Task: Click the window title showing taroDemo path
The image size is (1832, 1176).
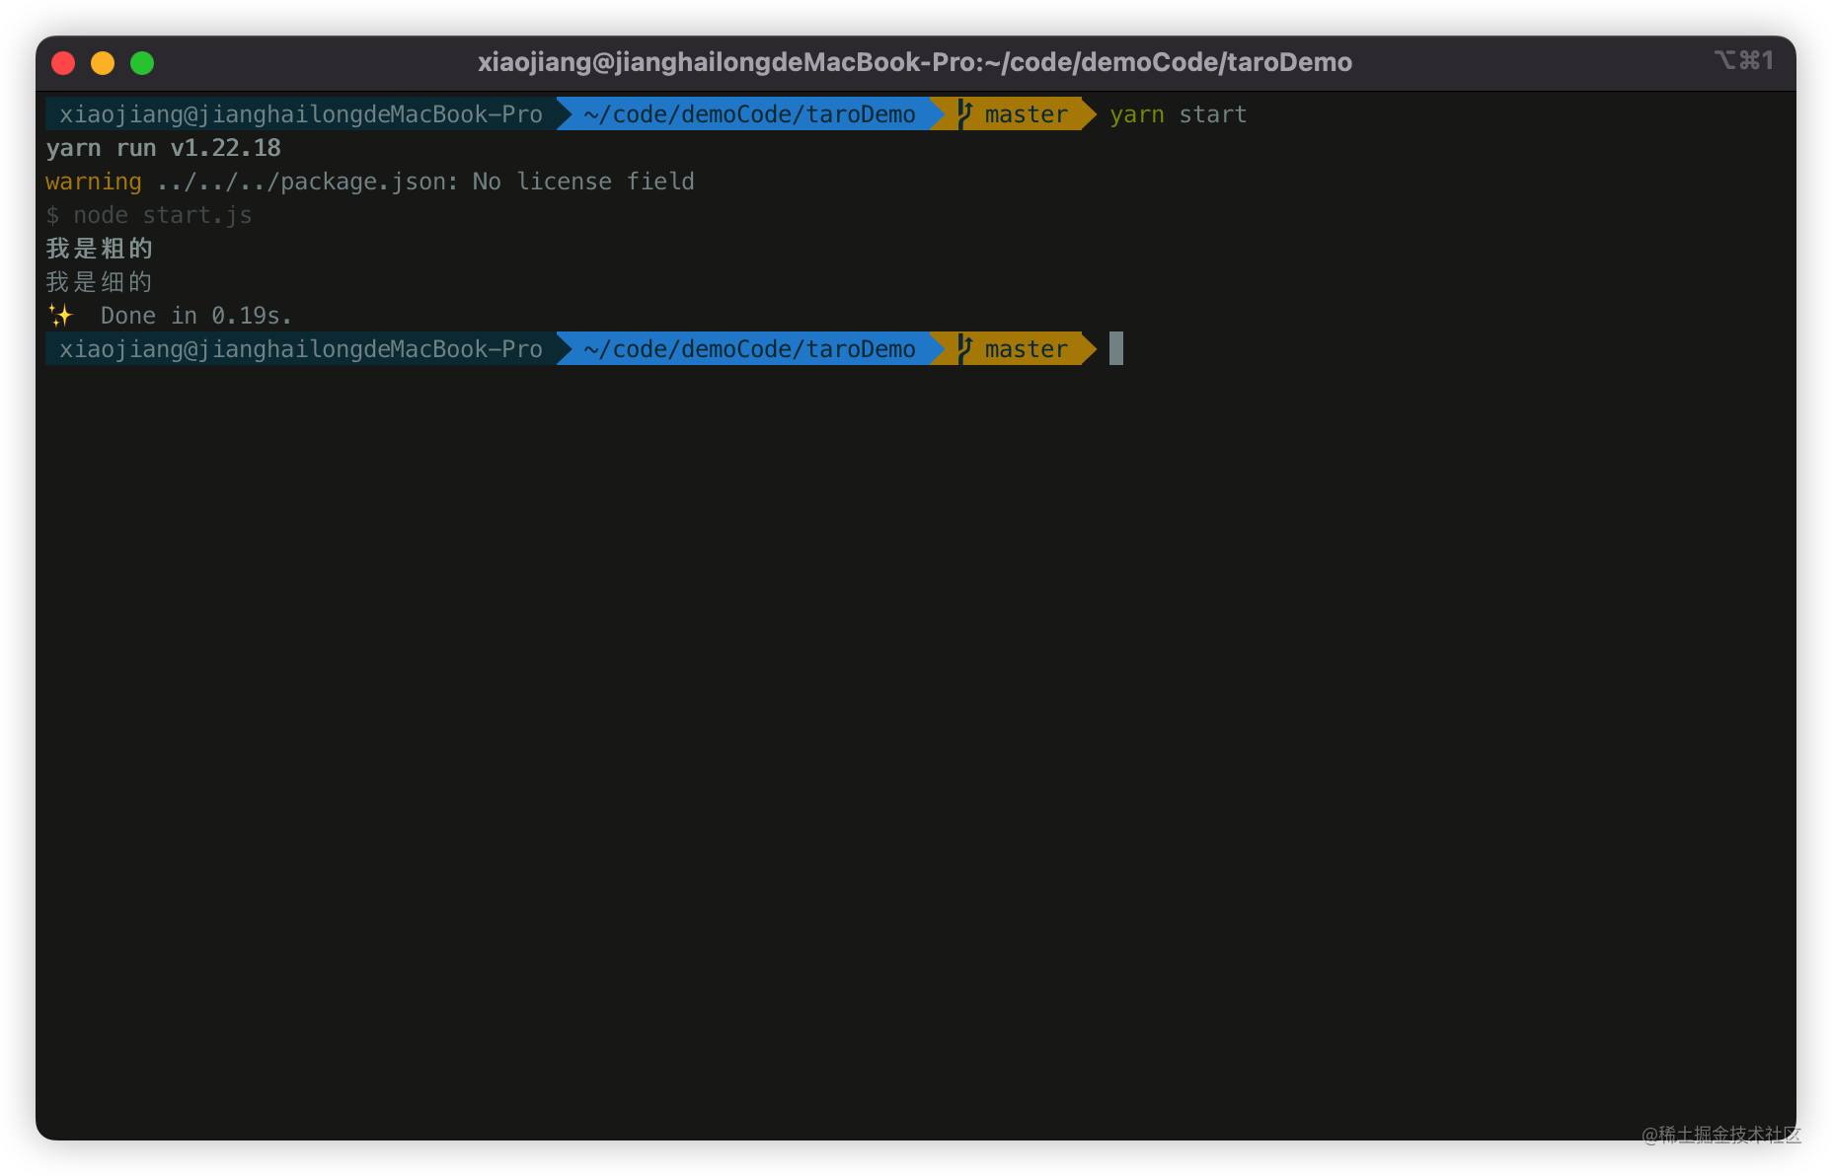Action: coord(915,62)
